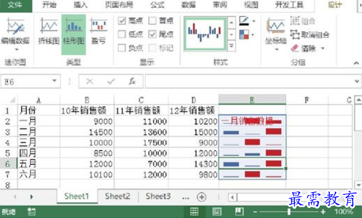Viewport: 362px width, 218px height.
Task: Open the Axis (坐标轴) options icon
Action: point(276,27)
